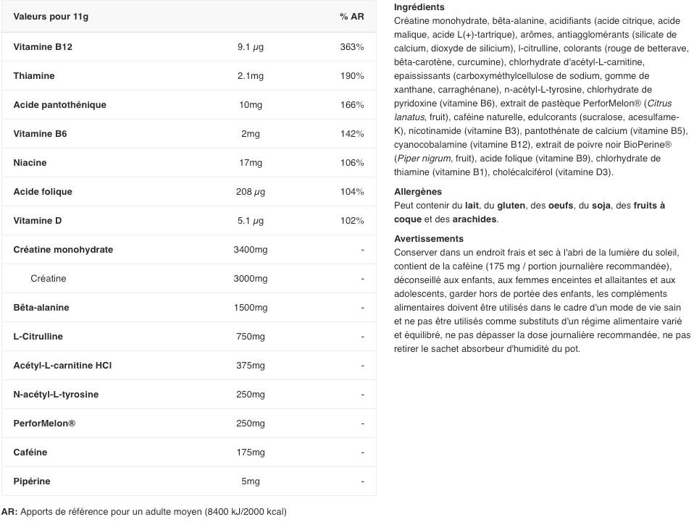Click the Ingrédients heading
The height and width of the screenshot is (522, 694).
pyautogui.click(x=419, y=7)
